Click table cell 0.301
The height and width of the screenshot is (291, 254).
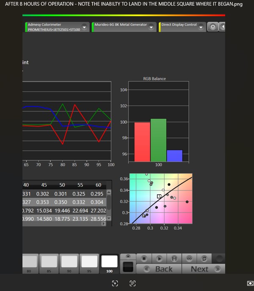click(61, 194)
